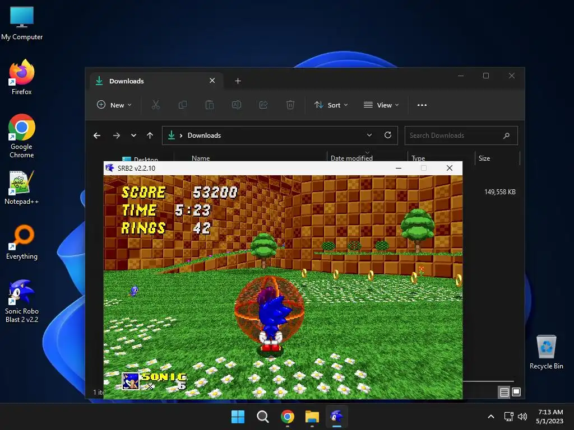
Task: Open the View dropdown
Action: pyautogui.click(x=381, y=105)
